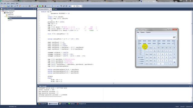The width and height of the screenshot is (193, 108).
Task: Click the Save icon in toolbar
Action: point(8,6)
